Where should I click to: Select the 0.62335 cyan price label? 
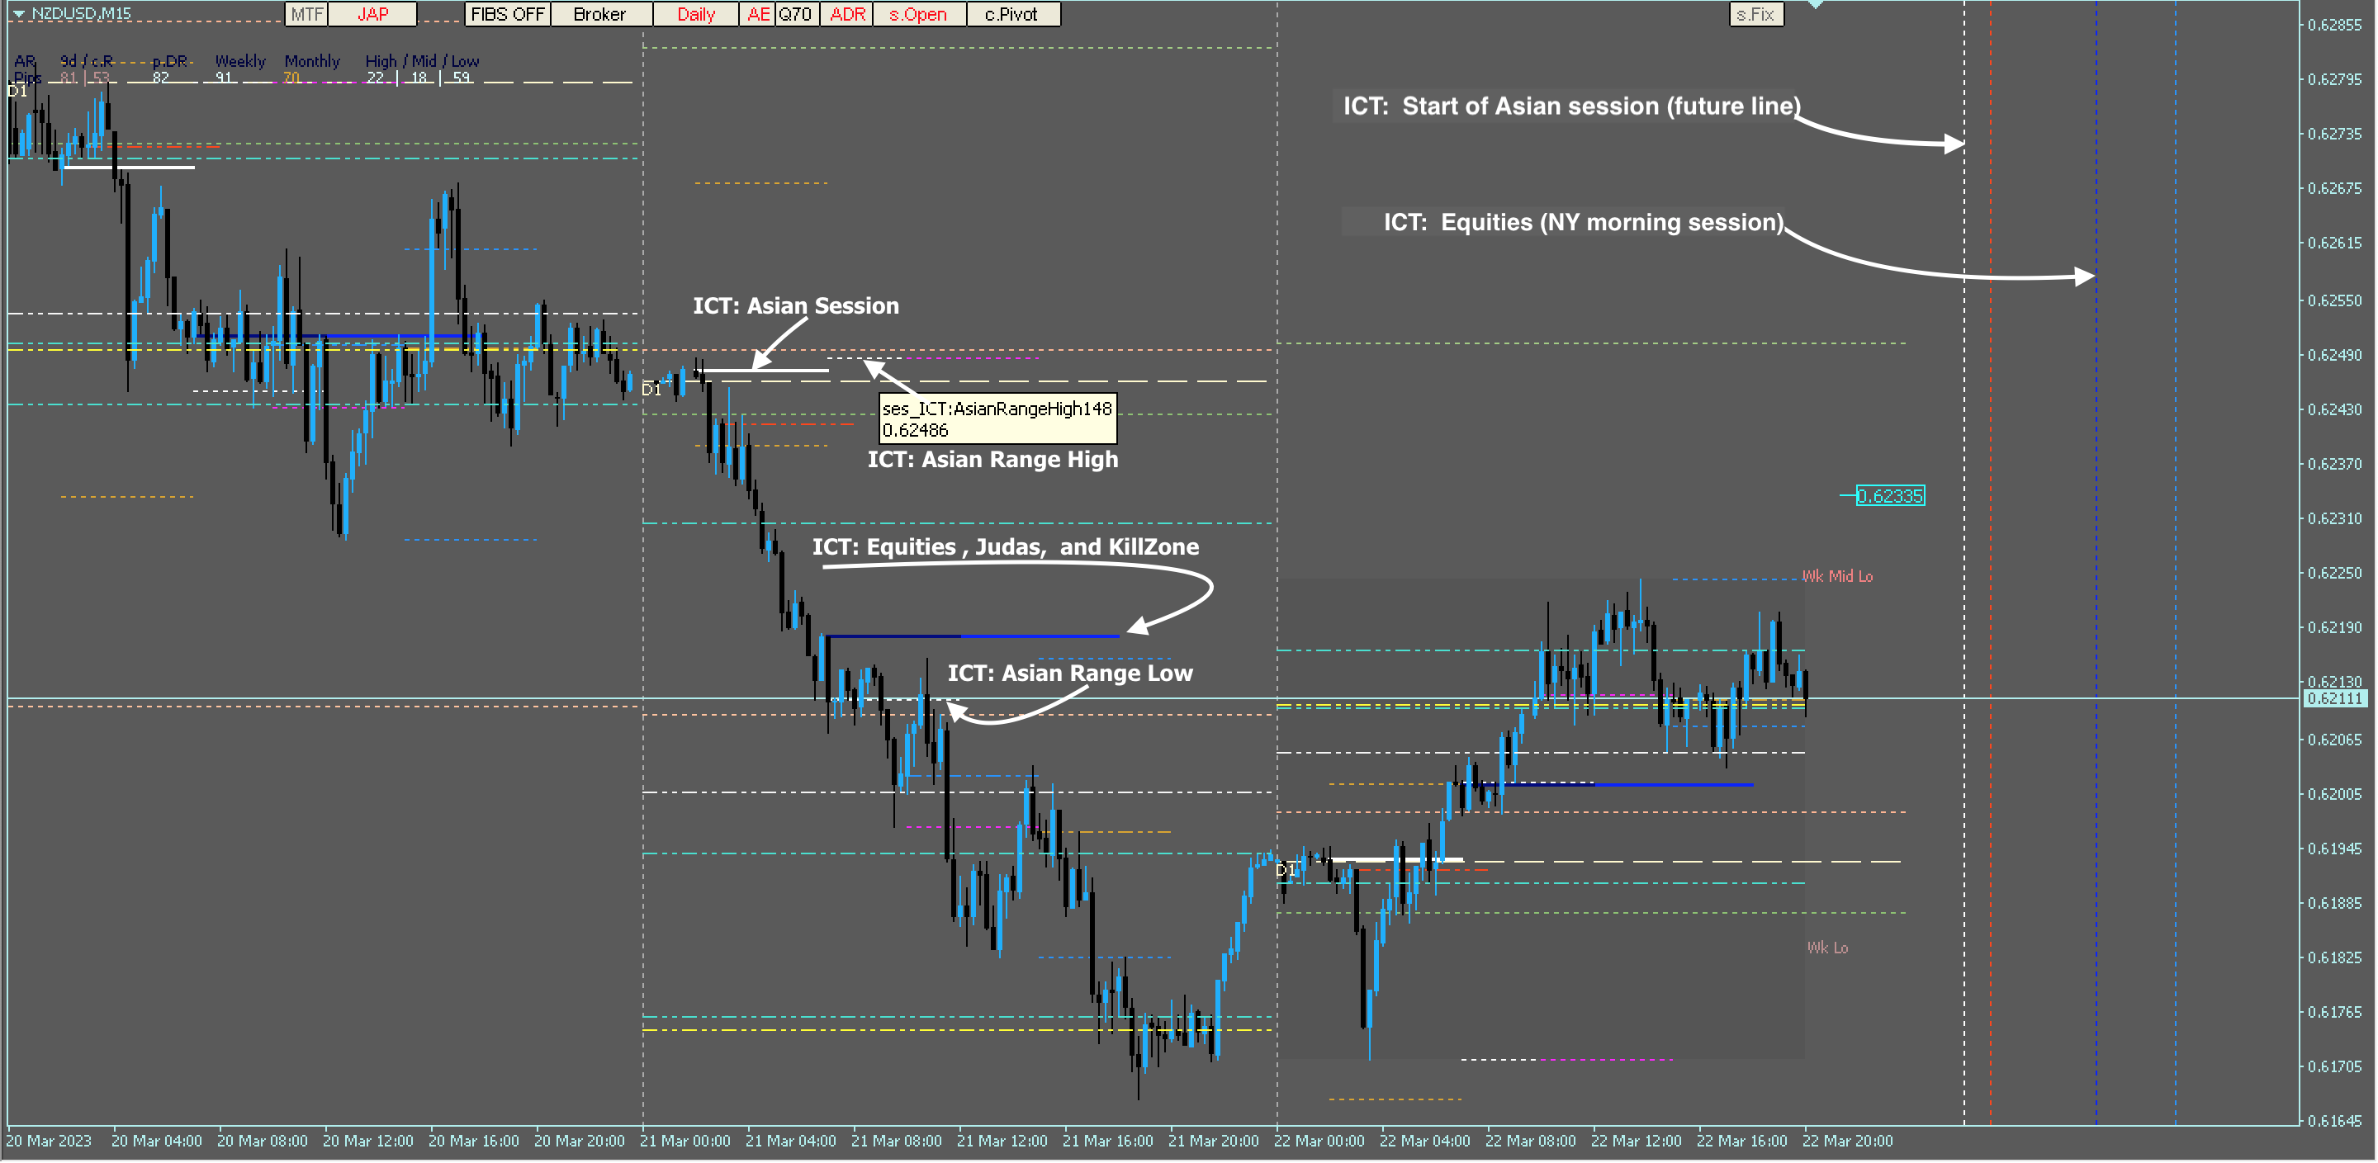pyautogui.click(x=1890, y=497)
